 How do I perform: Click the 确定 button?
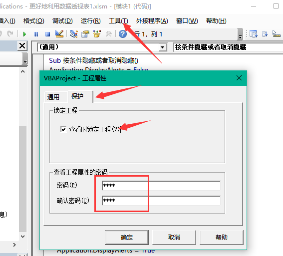[127, 237]
